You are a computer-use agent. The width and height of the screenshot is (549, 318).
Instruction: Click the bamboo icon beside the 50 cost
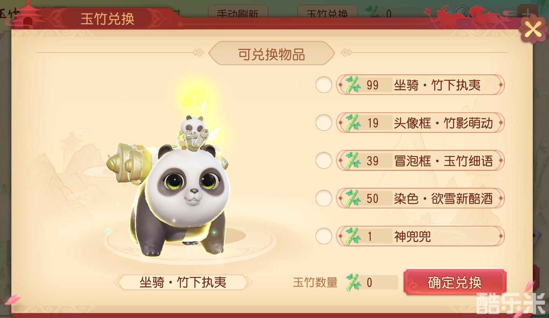(x=352, y=198)
